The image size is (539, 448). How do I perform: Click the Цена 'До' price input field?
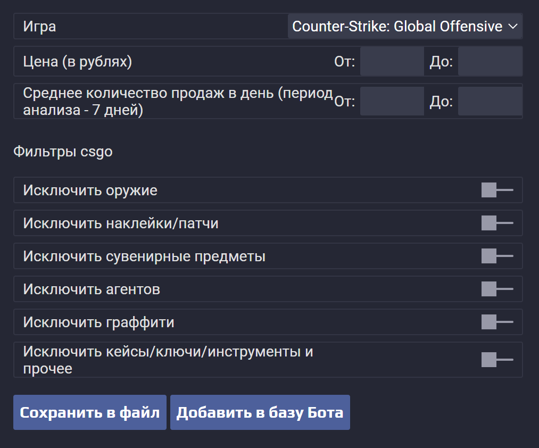click(x=490, y=62)
